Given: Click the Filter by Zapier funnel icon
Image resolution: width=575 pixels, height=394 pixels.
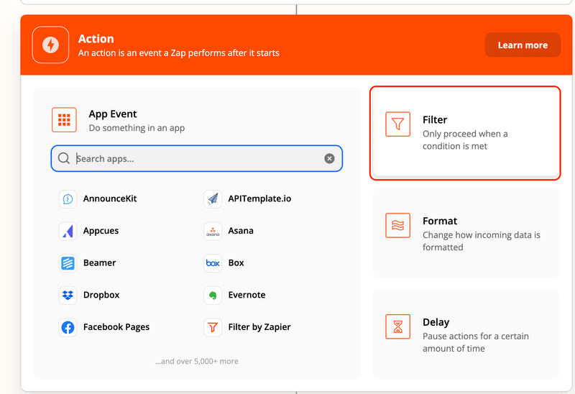Looking at the screenshot, I should 213,327.
